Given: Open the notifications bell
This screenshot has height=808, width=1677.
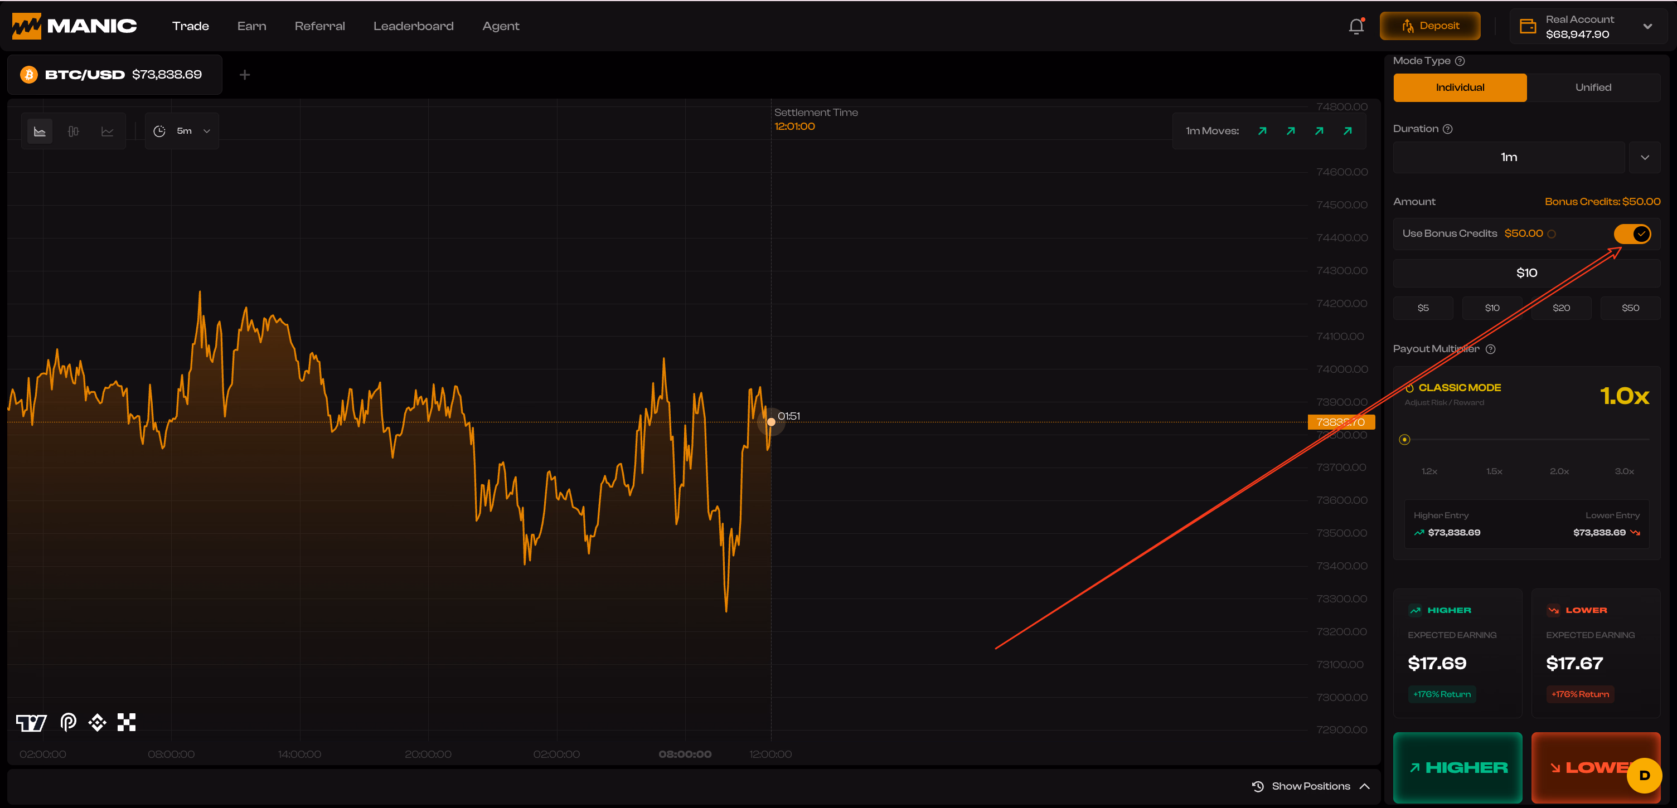Looking at the screenshot, I should coord(1356,26).
